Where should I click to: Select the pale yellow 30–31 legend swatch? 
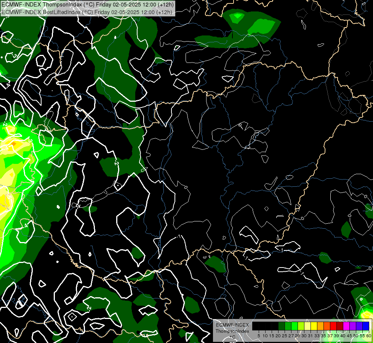(x=307, y=326)
